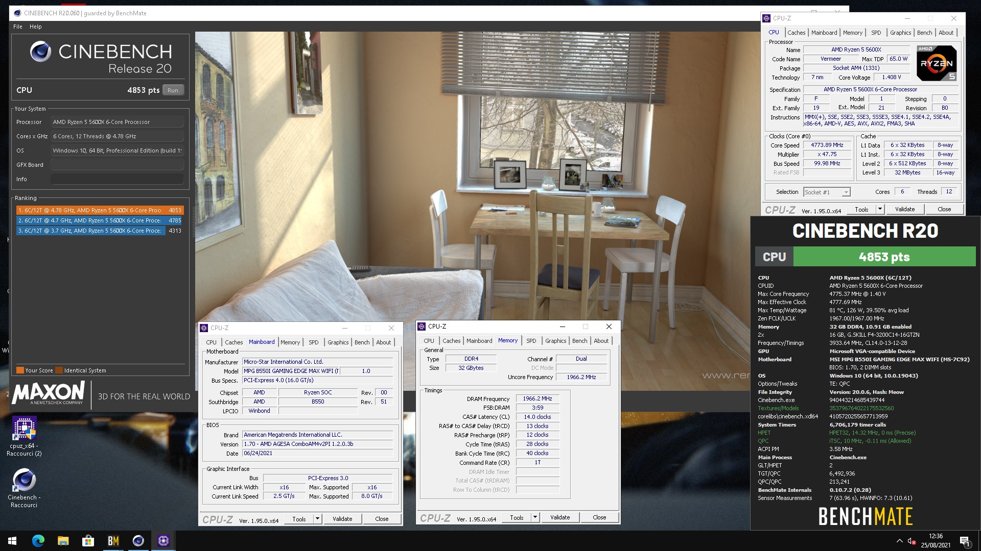Click the green Textures/Models hash line
This screenshot has height=551, width=981.
(826, 408)
